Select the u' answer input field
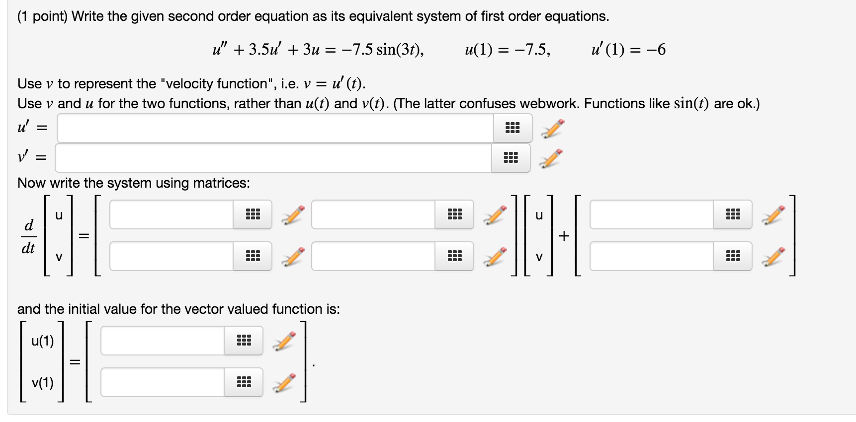Viewport: 856px width, 422px height. pyautogui.click(x=273, y=128)
